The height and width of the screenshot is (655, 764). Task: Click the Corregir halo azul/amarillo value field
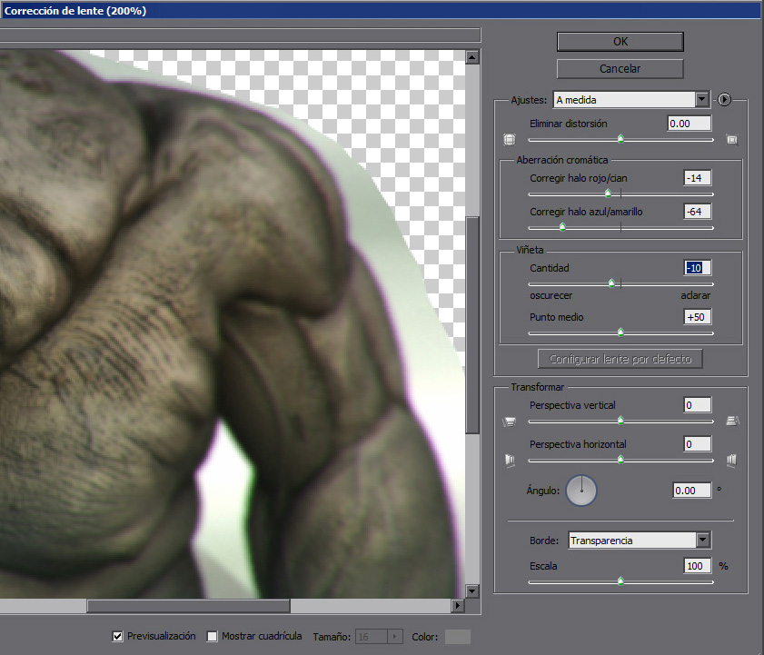tap(698, 212)
